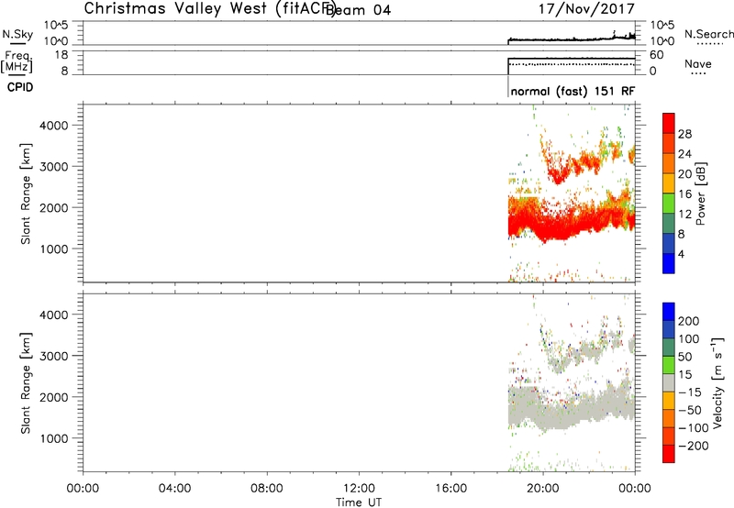The height and width of the screenshot is (508, 734).
Task: Click the red top segment of Power colorbar
Action: [x=669, y=123]
